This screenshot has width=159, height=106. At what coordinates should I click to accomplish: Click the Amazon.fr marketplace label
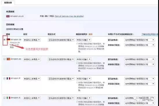coord(16,78)
